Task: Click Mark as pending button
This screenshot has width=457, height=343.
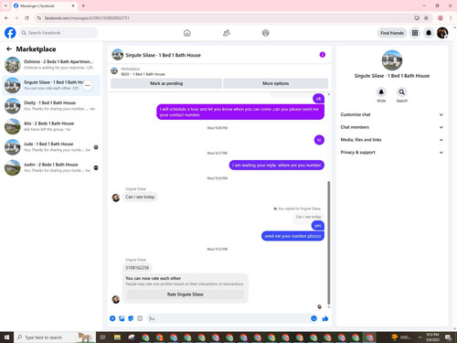Action: tap(166, 83)
